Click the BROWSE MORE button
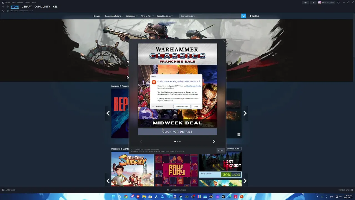355x200 pixels. point(233,149)
